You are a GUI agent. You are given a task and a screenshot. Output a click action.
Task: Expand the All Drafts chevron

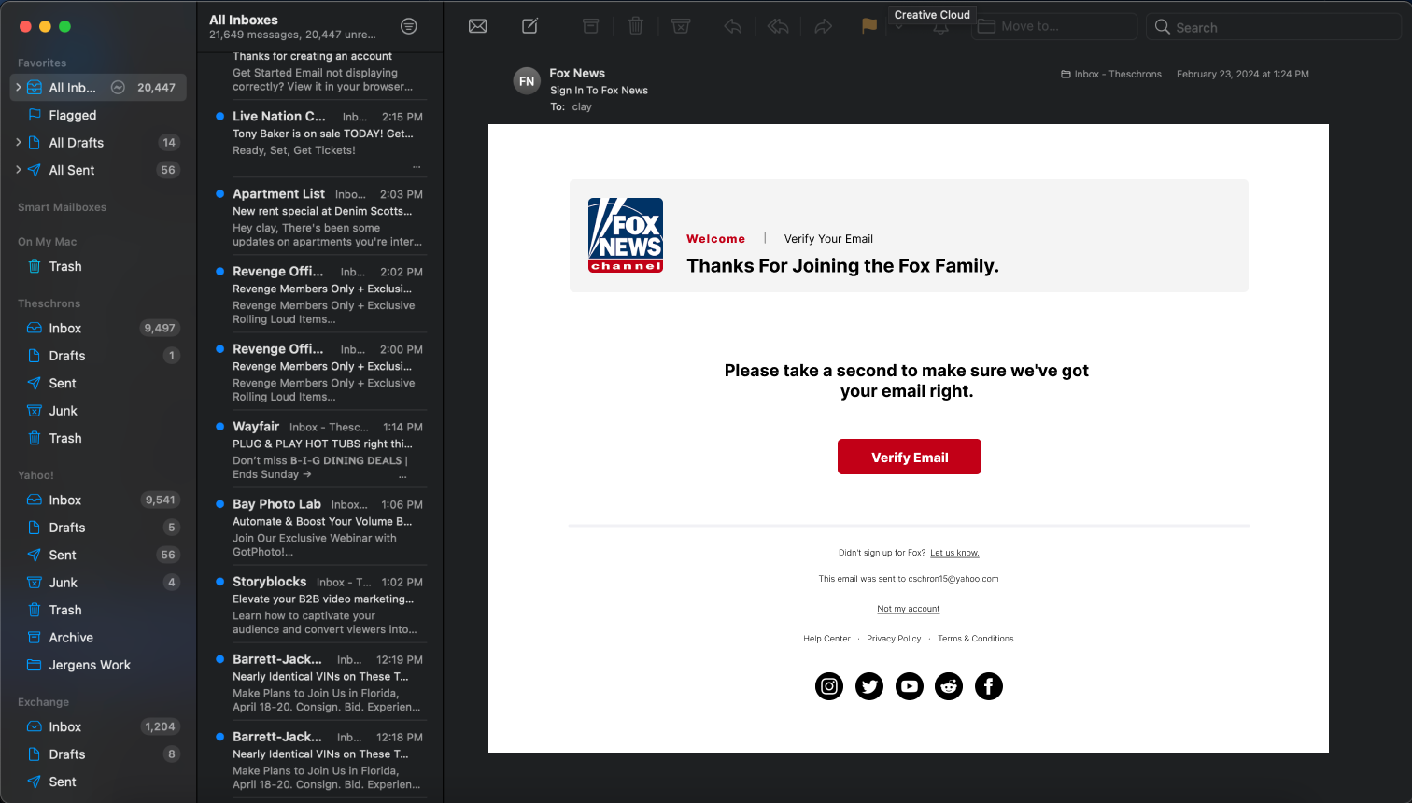(x=18, y=142)
